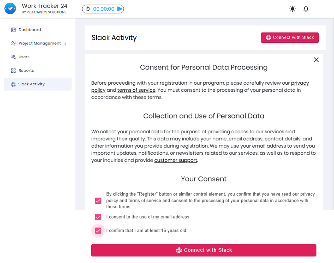Image resolution: width=334 pixels, height=263 pixels.
Task: Click the Work Tracker 24 logo icon
Action: pyautogui.click(x=10, y=9)
